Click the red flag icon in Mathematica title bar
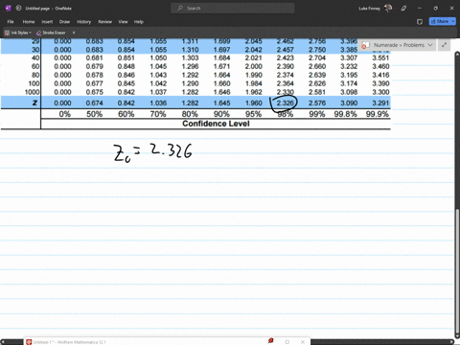This screenshot has height=345, width=460. [270, 341]
